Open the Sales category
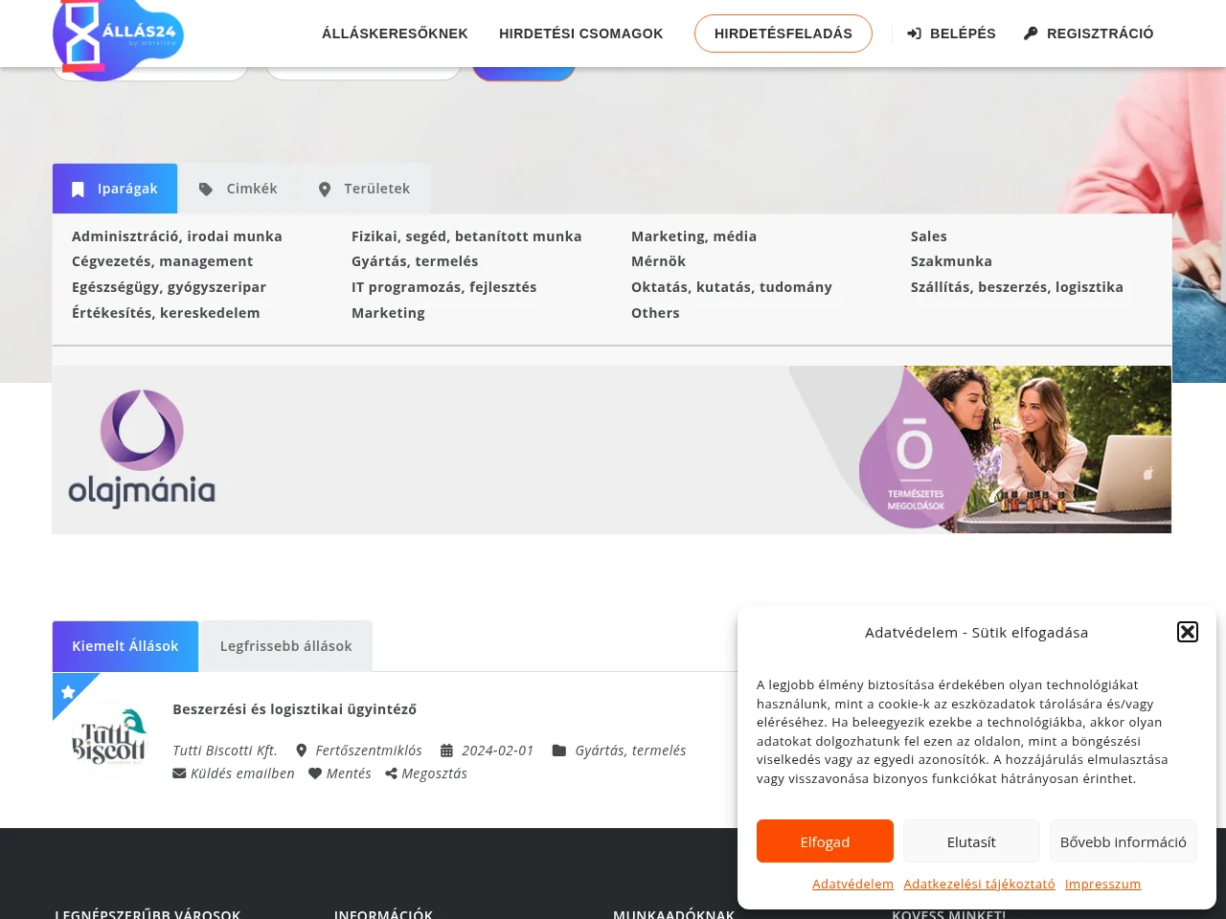Viewport: 1226px width, 919px height. coord(929,236)
